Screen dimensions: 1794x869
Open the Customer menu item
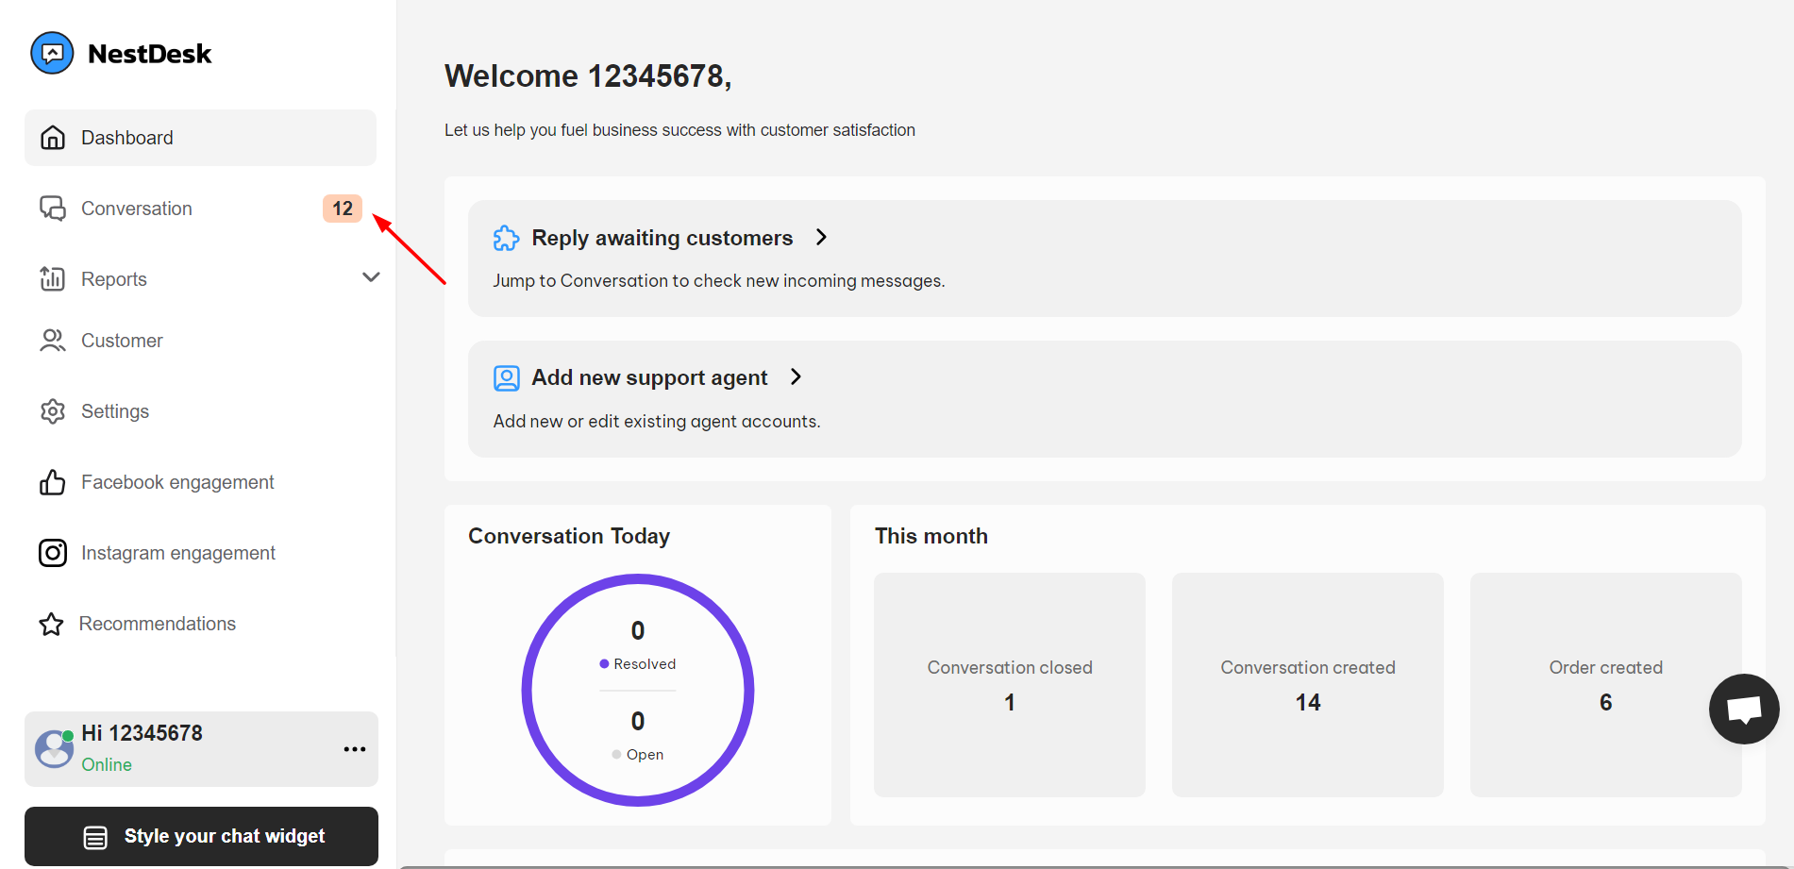pos(200,341)
